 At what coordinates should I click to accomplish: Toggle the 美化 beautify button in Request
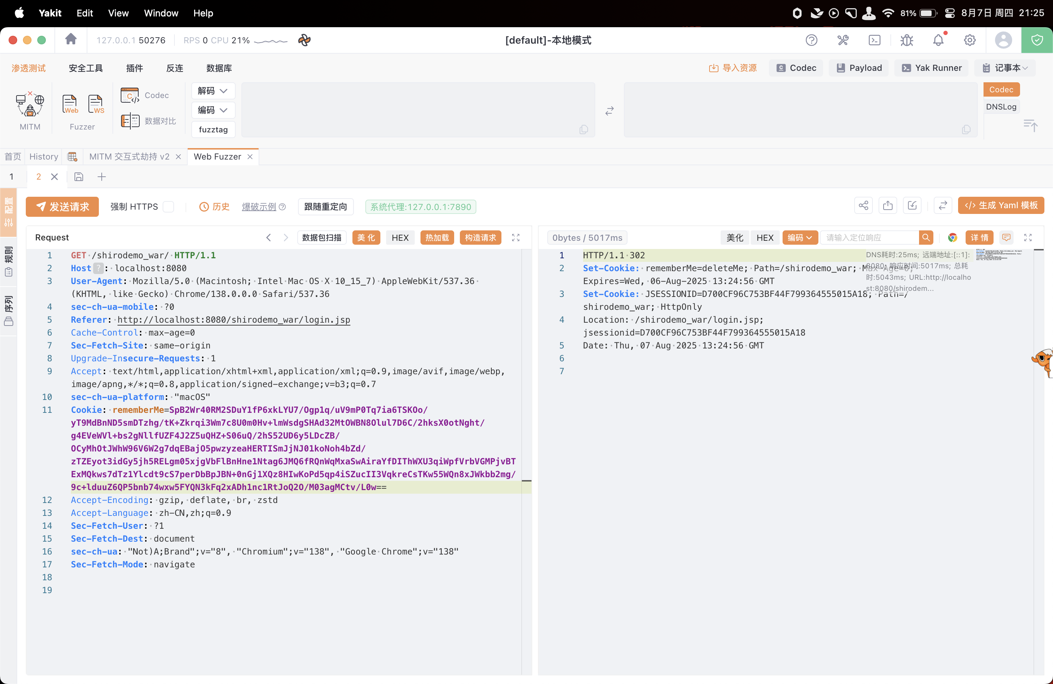pos(366,238)
